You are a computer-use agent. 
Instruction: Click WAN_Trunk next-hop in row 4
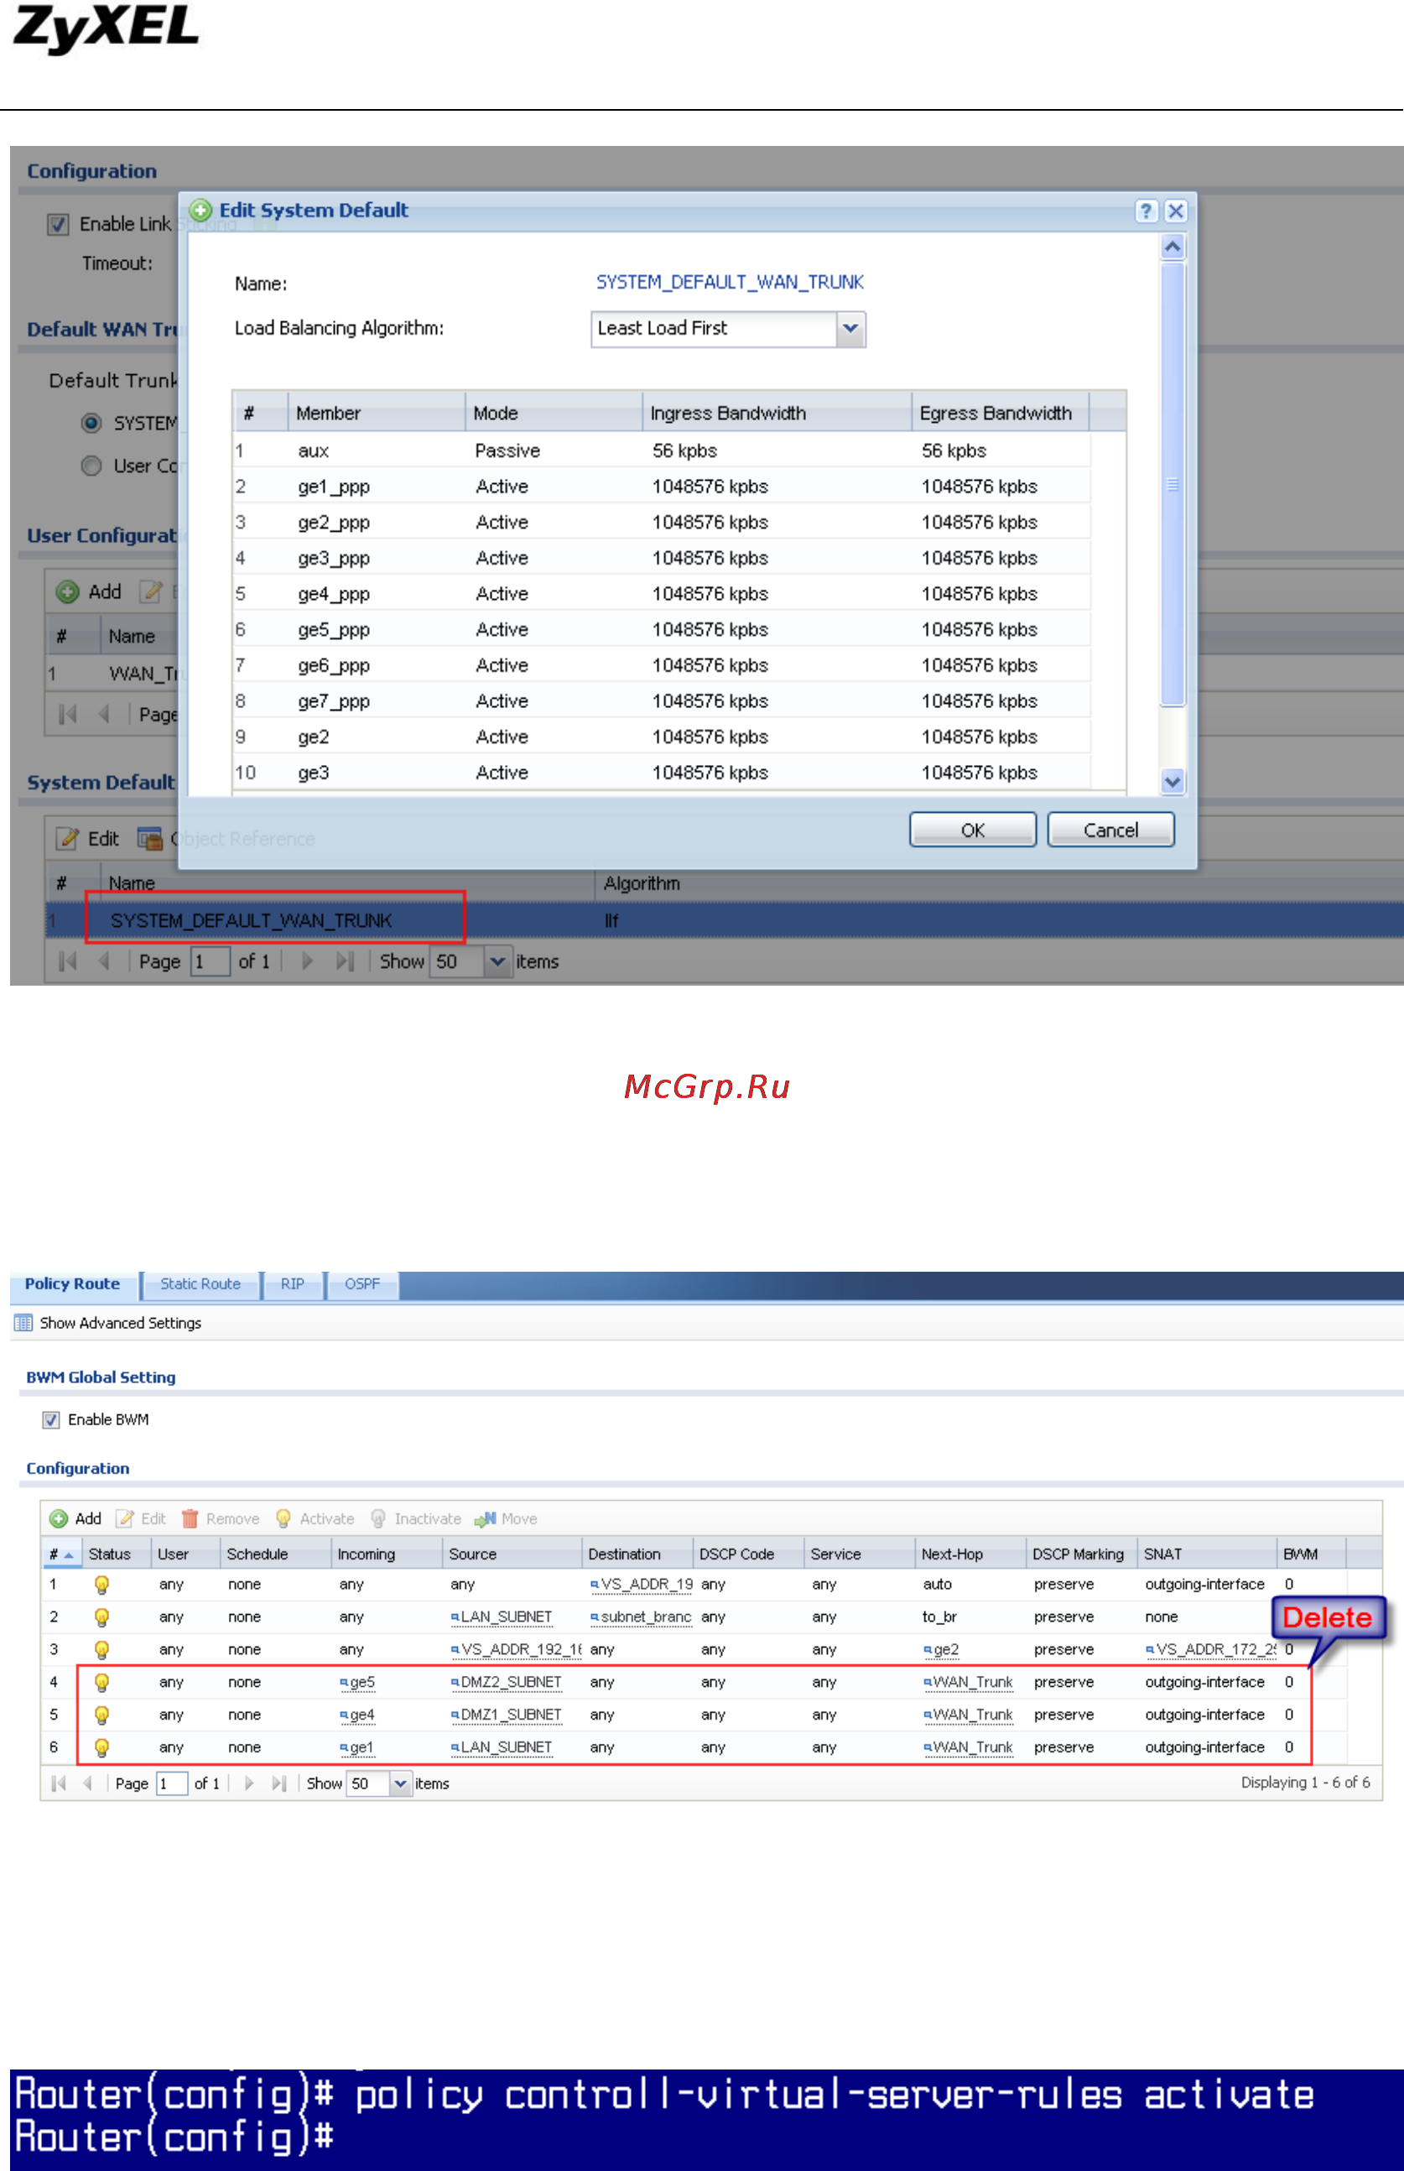tap(968, 1682)
